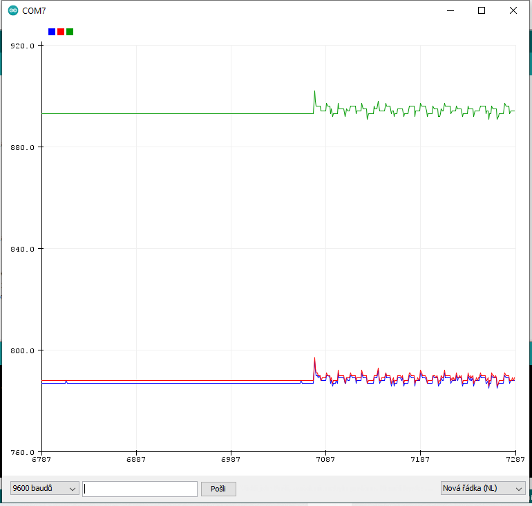The height and width of the screenshot is (506, 532).
Task: Click the red legend square
Action: pos(61,32)
